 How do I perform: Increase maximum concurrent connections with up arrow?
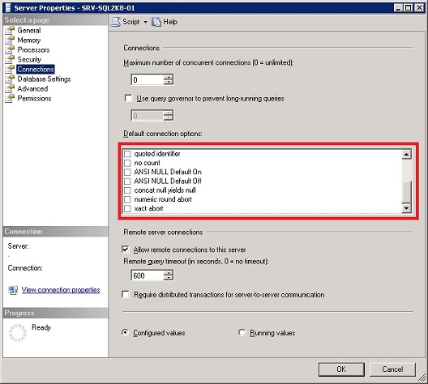click(x=168, y=77)
